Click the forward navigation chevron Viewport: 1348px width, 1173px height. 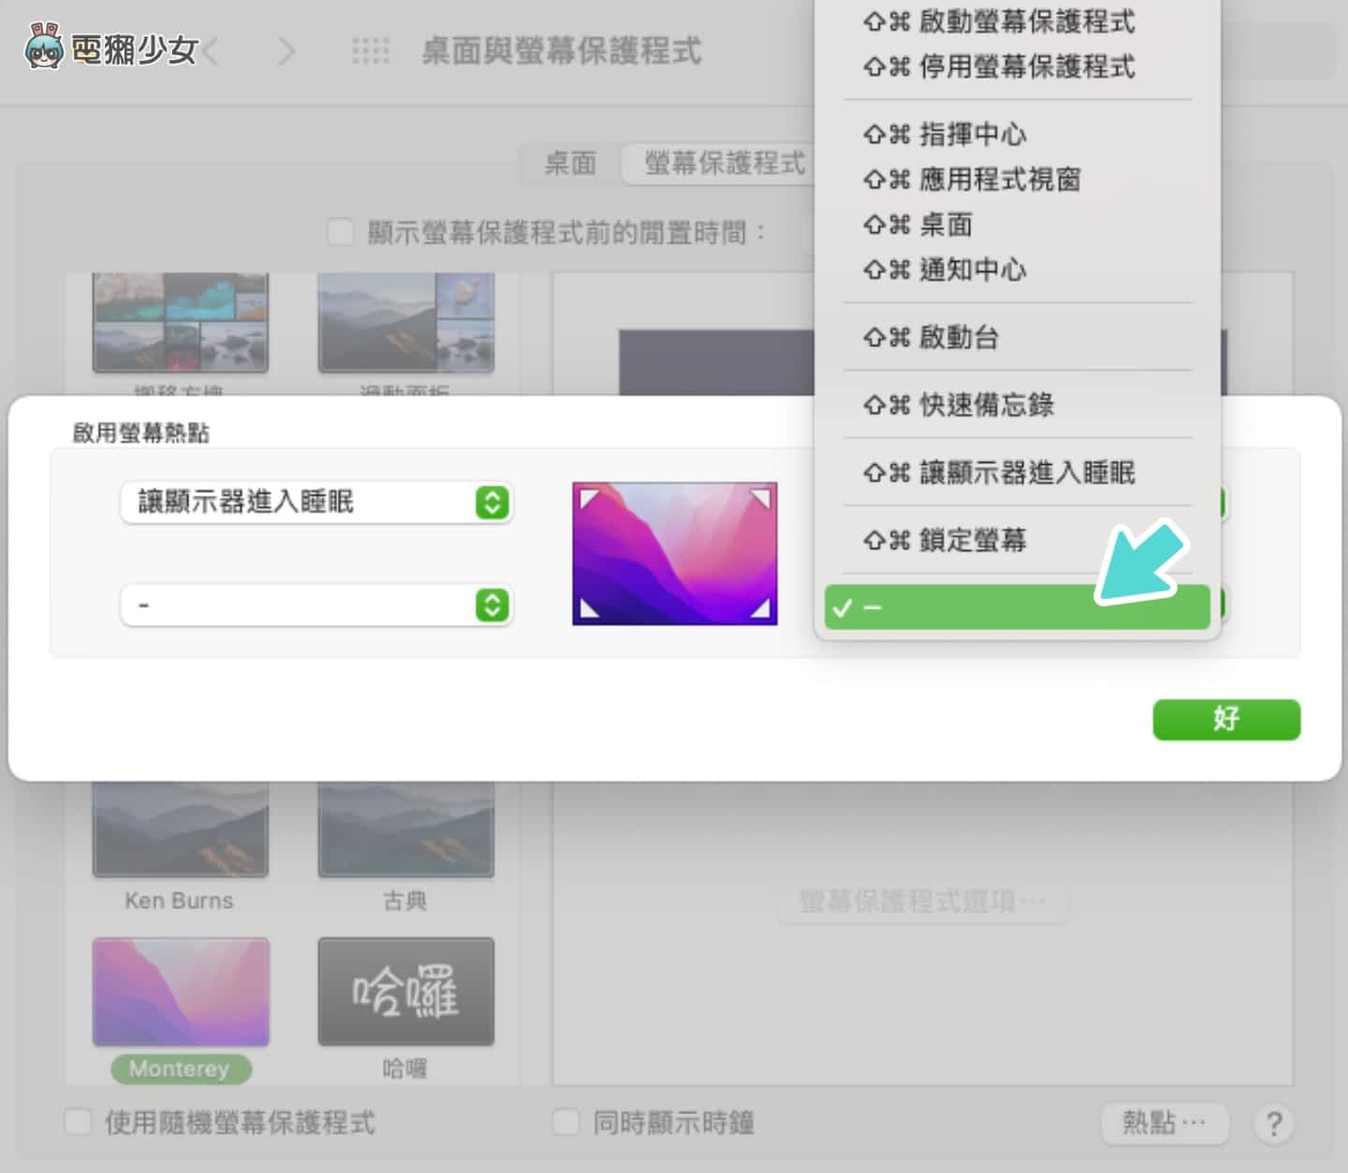coord(286,51)
